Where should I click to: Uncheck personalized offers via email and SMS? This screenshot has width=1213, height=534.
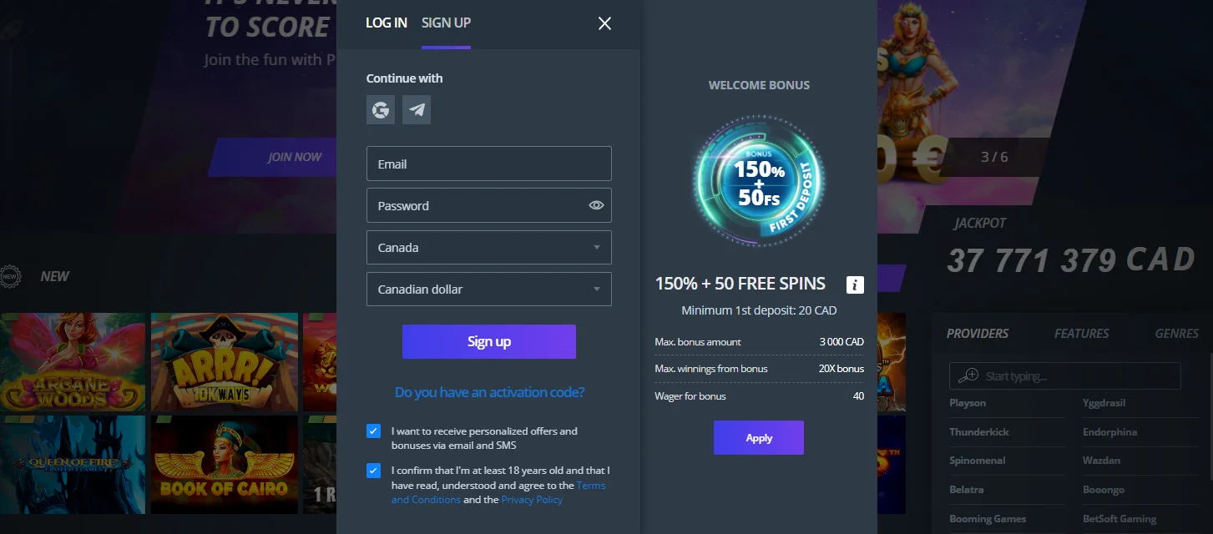373,431
